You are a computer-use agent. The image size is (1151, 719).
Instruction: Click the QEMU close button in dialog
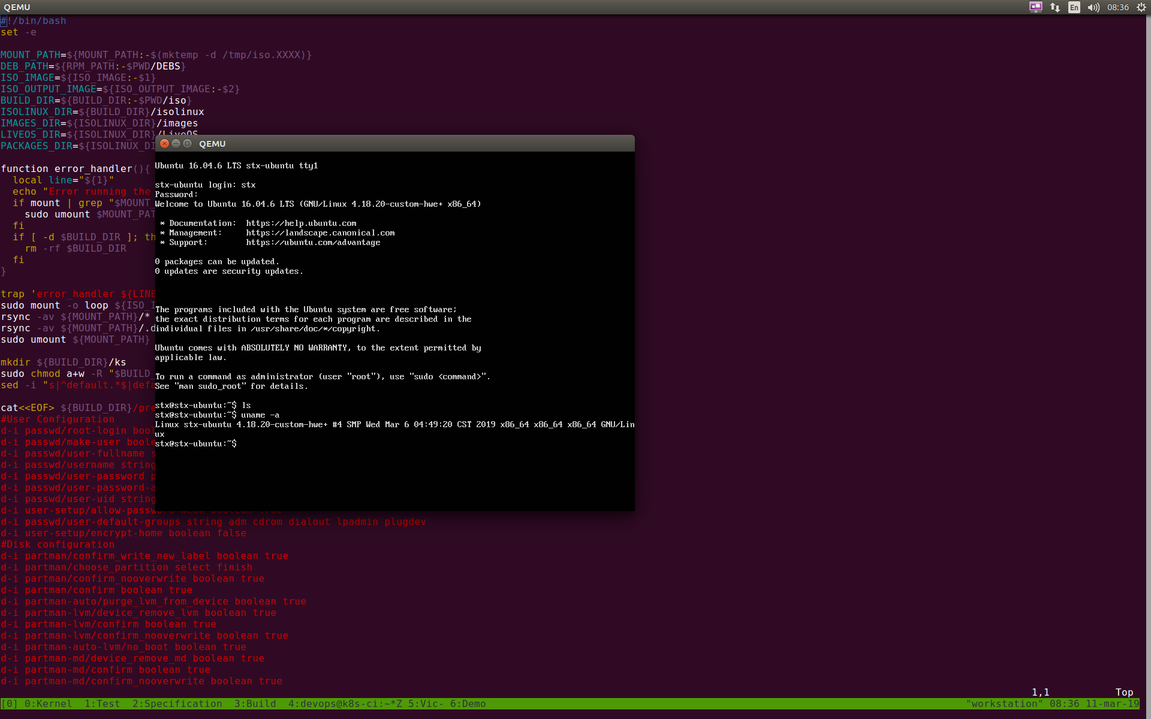(x=164, y=143)
